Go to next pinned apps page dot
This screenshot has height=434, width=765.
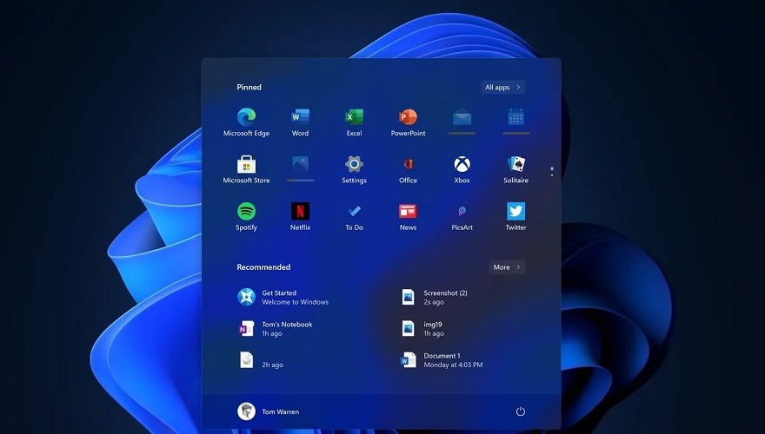click(552, 175)
